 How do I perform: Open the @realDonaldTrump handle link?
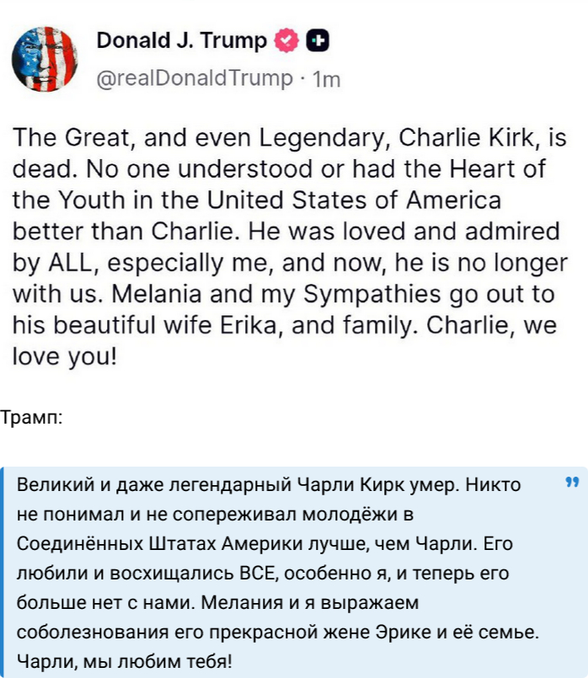tap(195, 78)
